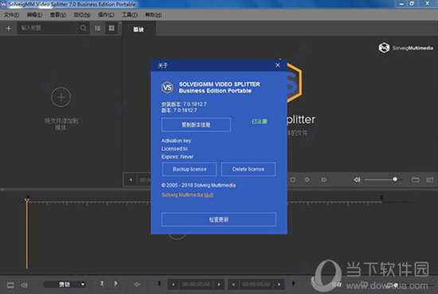Mute player using the speaker icon
This screenshot has height=294, width=438.
pos(357,180)
